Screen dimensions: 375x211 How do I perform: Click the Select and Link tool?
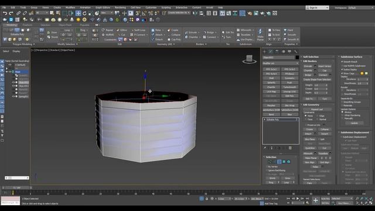pos(18,13)
